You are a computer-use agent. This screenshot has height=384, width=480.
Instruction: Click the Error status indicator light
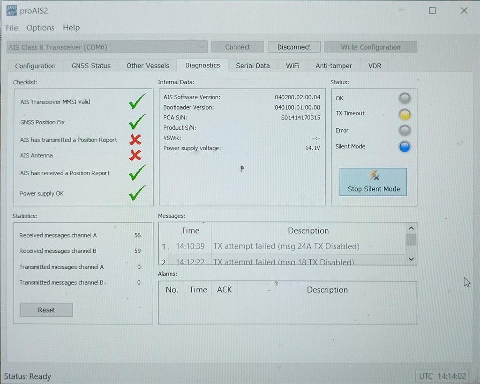tap(405, 131)
